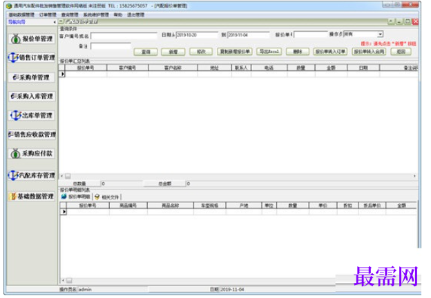Click summary list horizontal scrollbar left arrow
This screenshot has height=298, width=431.
(61, 176)
